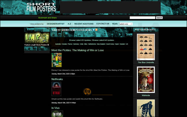Browse Latest US Updates
Viewport: 187px width, 117px height.
pyautogui.click(x=80, y=40)
